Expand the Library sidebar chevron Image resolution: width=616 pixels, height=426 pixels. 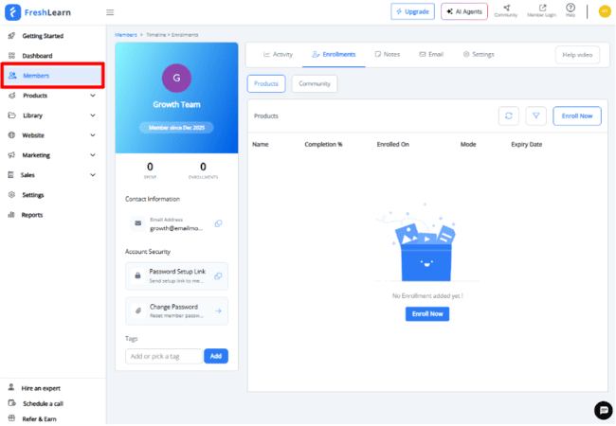pyautogui.click(x=93, y=115)
